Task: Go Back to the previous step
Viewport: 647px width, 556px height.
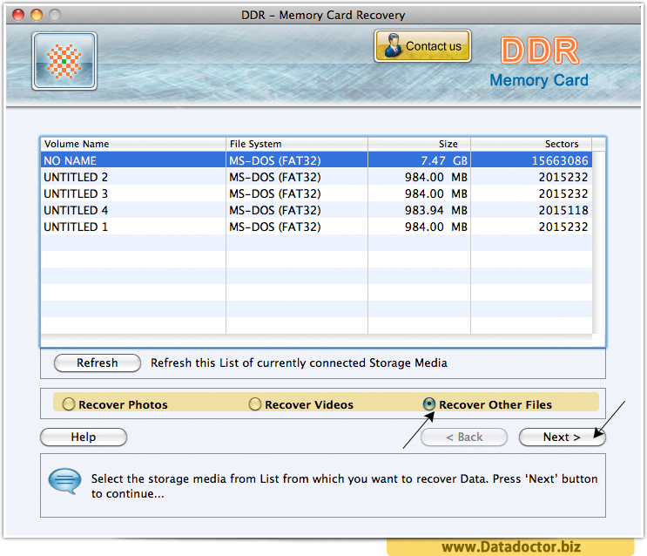Action: pyautogui.click(x=464, y=437)
